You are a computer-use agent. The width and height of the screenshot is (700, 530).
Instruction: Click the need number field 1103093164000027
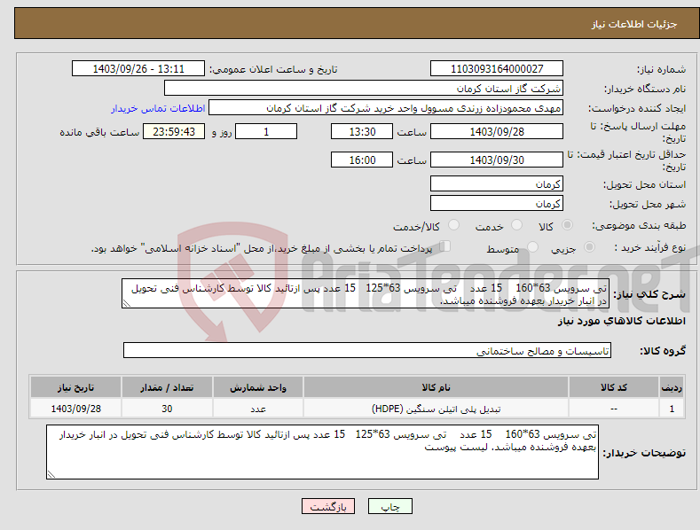pos(497,69)
